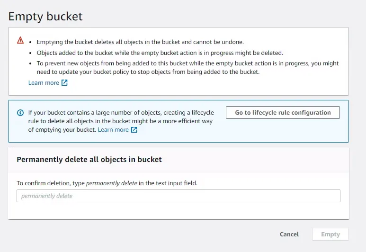Click the Empty bucket page heading
The height and width of the screenshot is (252, 366).
[x=45, y=17]
